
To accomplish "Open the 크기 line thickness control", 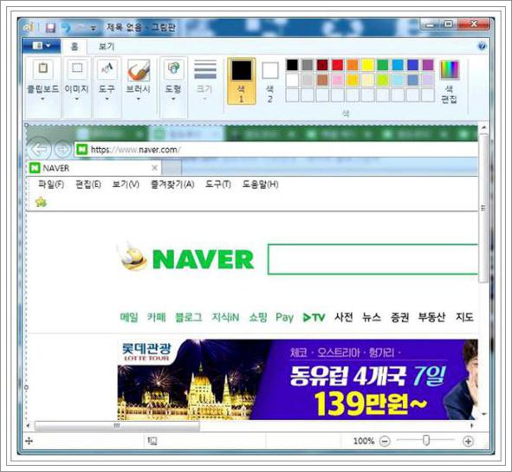I will click(205, 80).
